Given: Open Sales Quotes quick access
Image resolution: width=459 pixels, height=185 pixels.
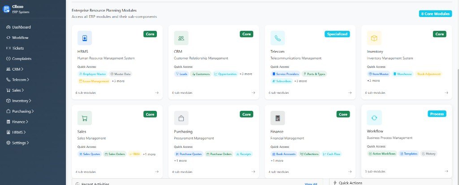Looking at the screenshot, I should [x=90, y=154].
